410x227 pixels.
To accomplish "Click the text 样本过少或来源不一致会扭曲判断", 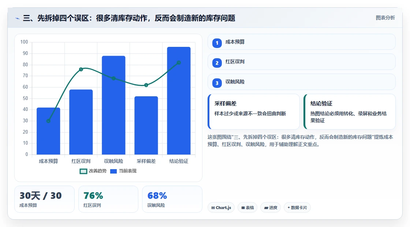I will [x=250, y=114].
